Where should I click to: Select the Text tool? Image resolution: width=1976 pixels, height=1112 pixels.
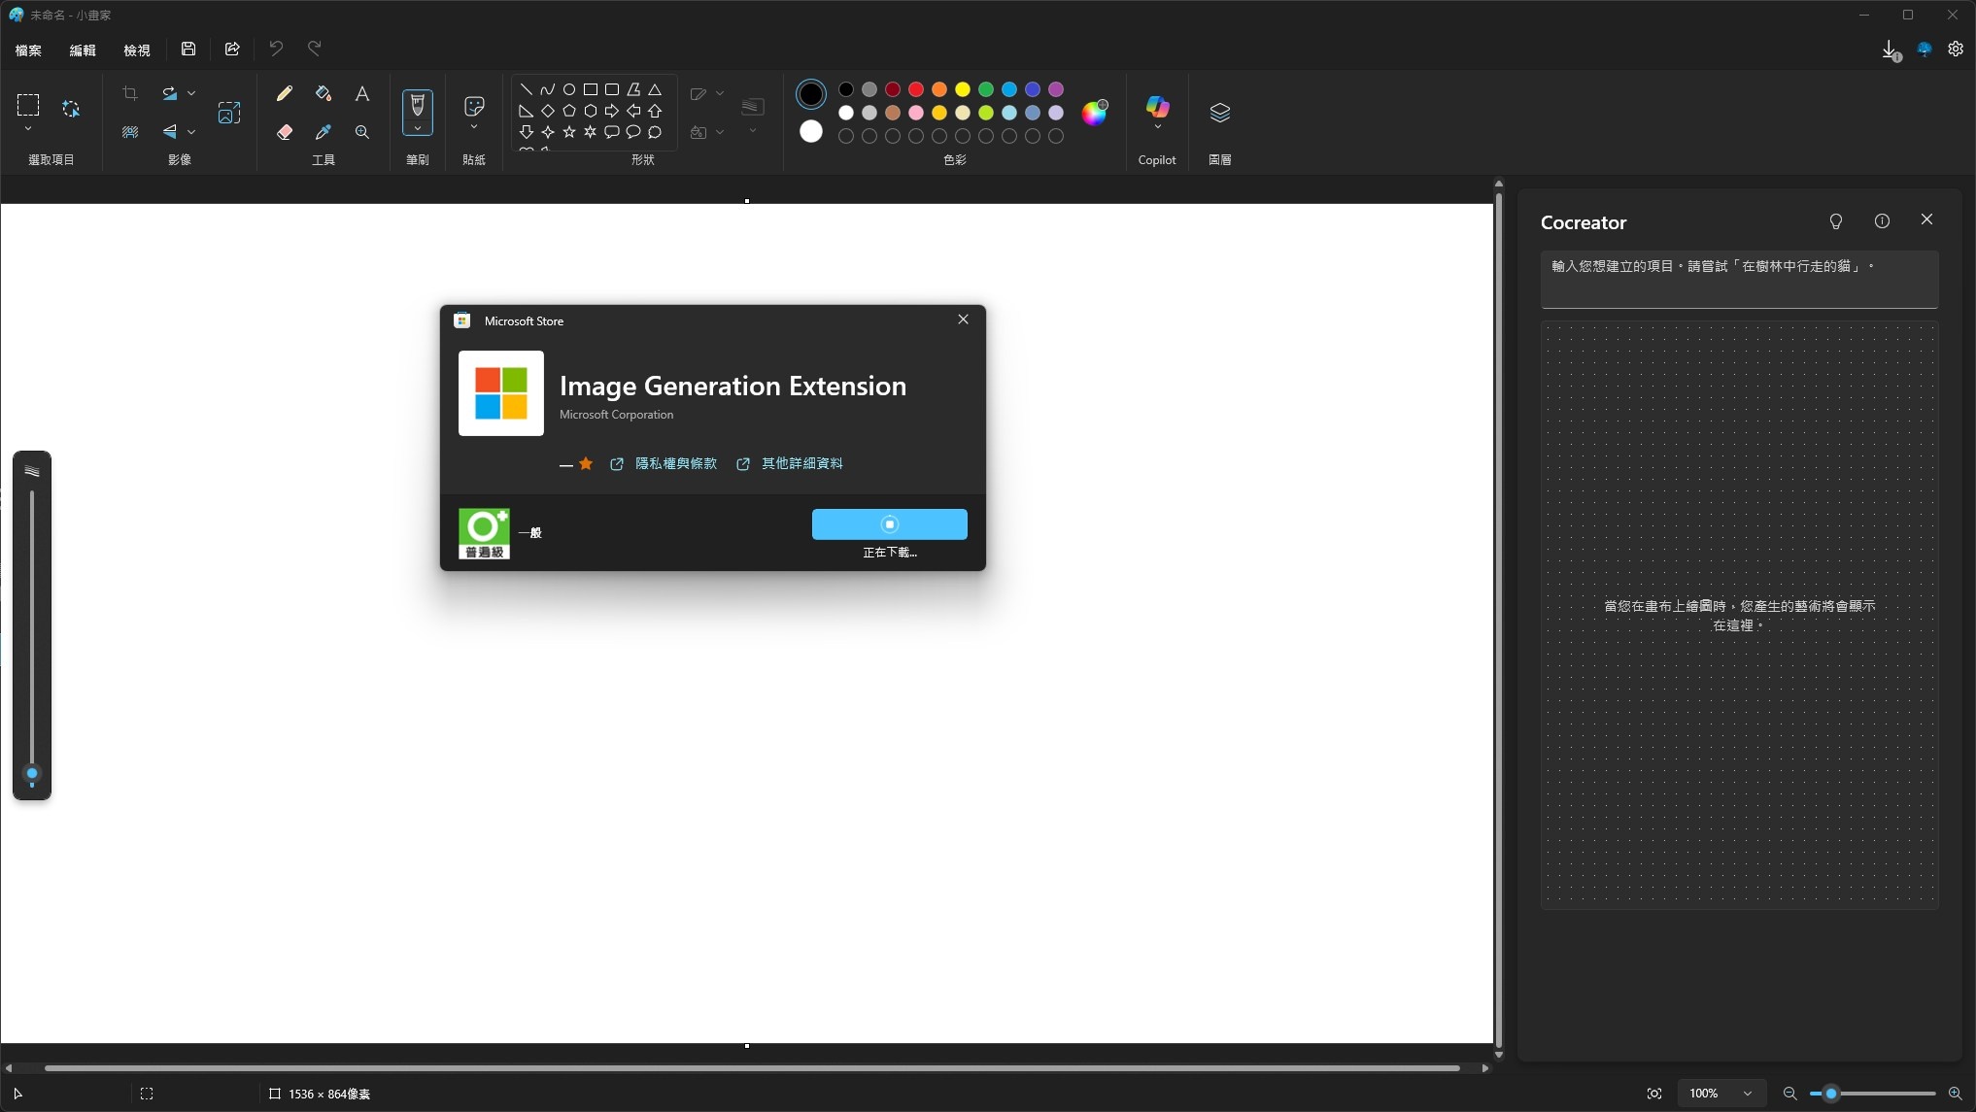coord(362,93)
